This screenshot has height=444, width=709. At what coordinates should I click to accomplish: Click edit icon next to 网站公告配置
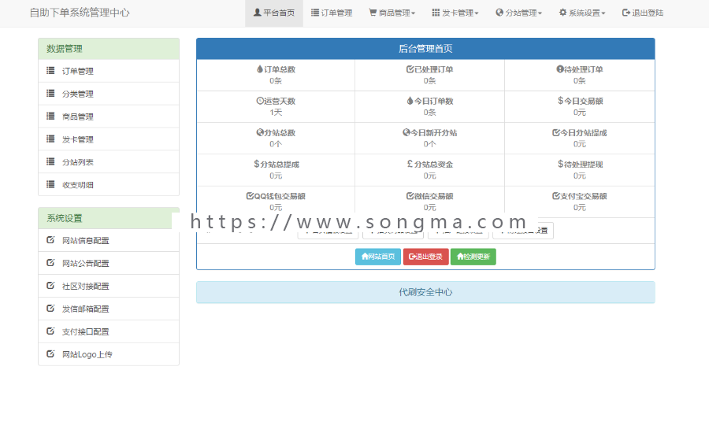pos(50,262)
